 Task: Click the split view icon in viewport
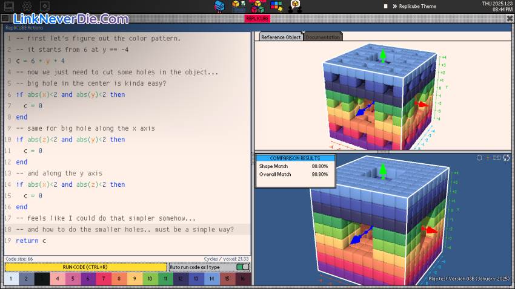[x=497, y=158]
